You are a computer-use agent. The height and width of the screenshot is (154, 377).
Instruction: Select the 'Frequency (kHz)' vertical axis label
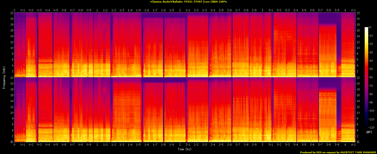pyautogui.click(x=4, y=77)
